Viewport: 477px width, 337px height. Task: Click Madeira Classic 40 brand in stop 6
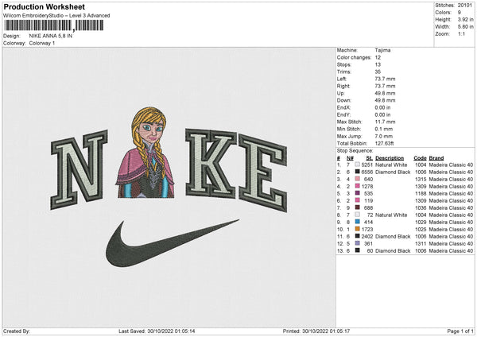click(451, 201)
